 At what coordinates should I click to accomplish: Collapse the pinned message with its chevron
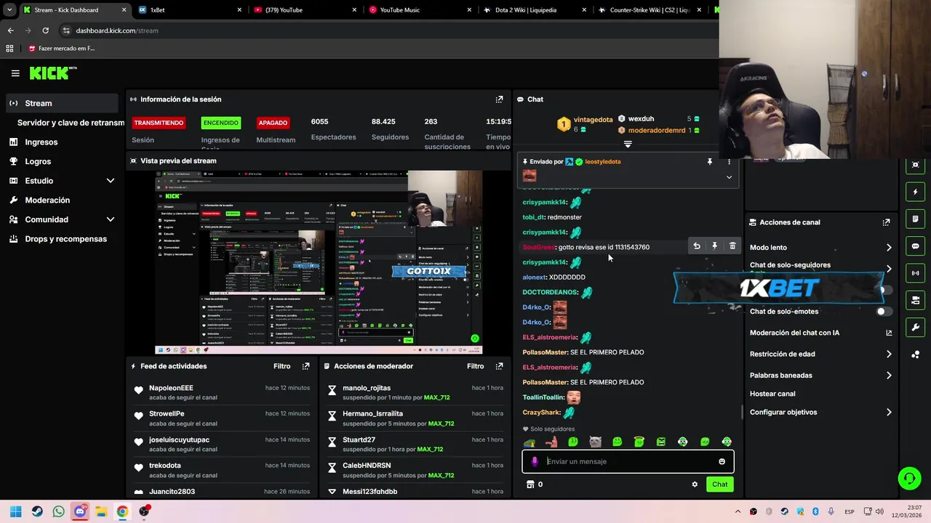[x=729, y=177]
